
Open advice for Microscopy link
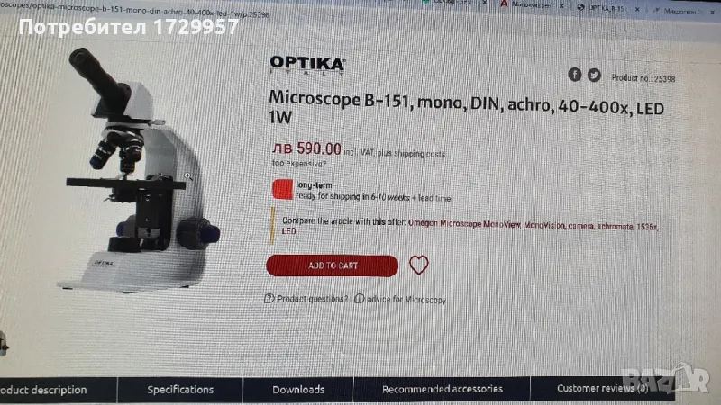pos(406,300)
